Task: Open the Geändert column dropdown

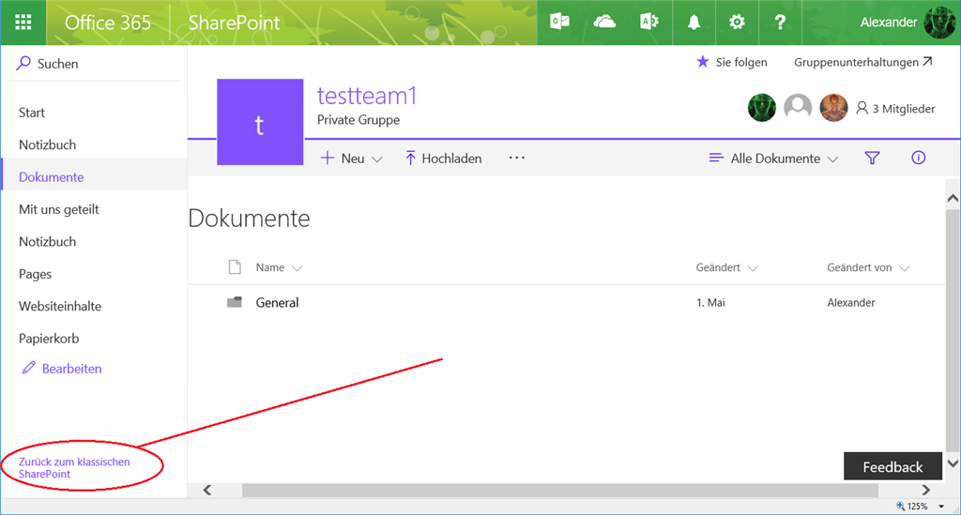Action: point(727,267)
